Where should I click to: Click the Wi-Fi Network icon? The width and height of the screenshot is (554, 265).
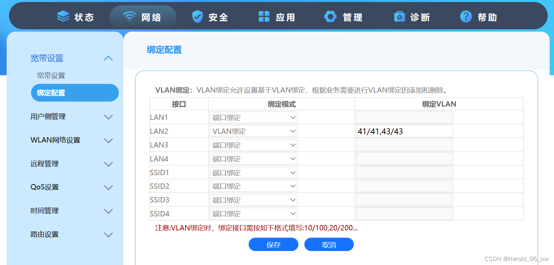point(129,16)
